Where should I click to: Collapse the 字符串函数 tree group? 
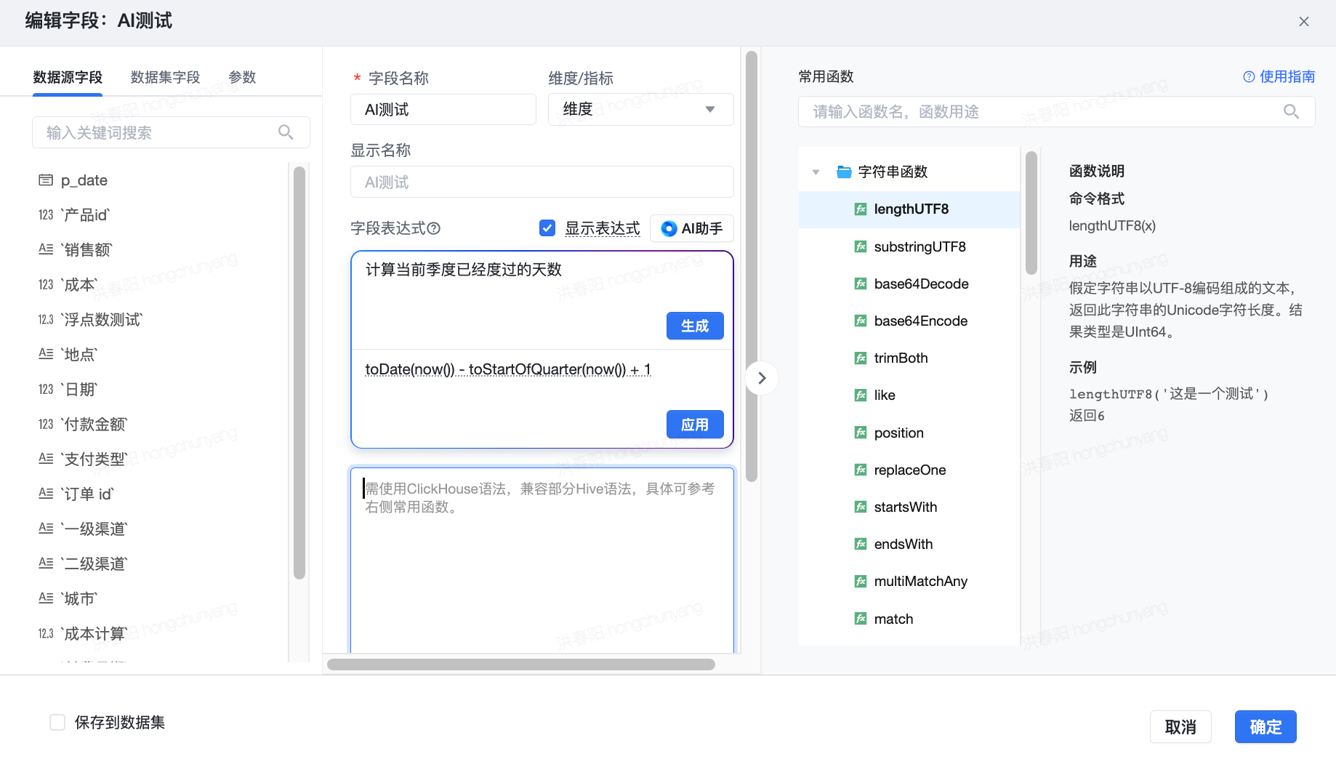(x=816, y=172)
